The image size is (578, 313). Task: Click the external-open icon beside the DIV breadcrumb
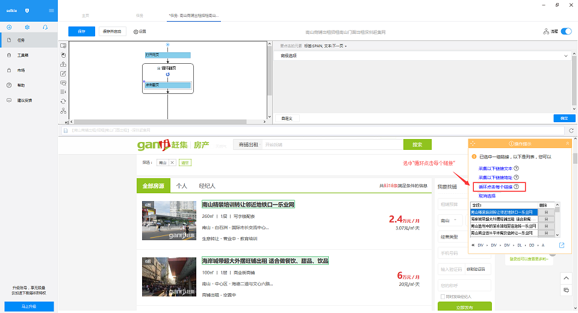click(562, 245)
